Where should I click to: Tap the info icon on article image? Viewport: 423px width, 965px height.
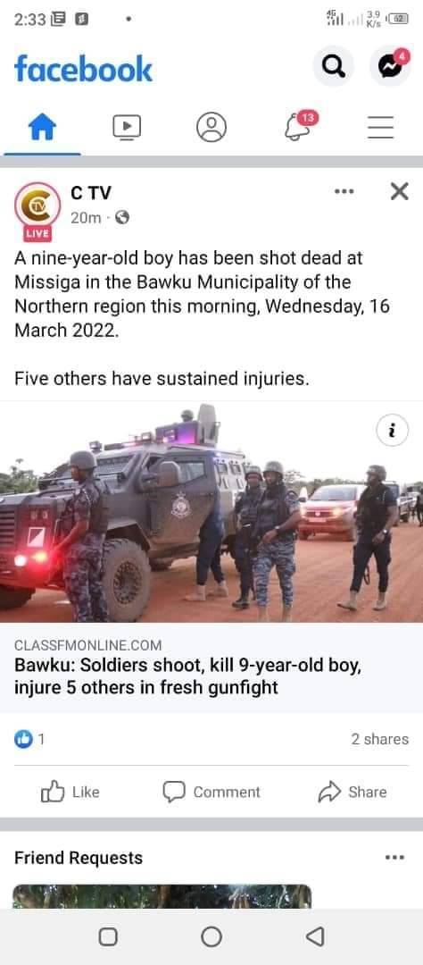pos(393,431)
